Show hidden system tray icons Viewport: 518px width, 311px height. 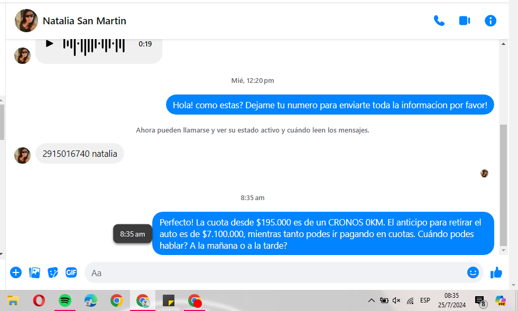371,300
